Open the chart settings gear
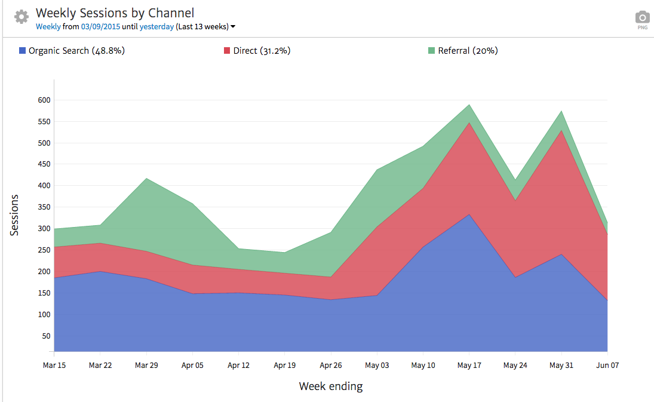This screenshot has width=654, height=402. (22, 17)
